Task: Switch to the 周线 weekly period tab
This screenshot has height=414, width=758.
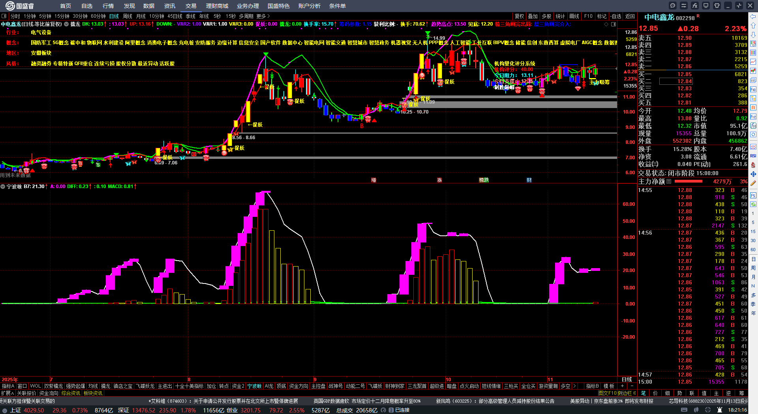Action: (x=128, y=16)
